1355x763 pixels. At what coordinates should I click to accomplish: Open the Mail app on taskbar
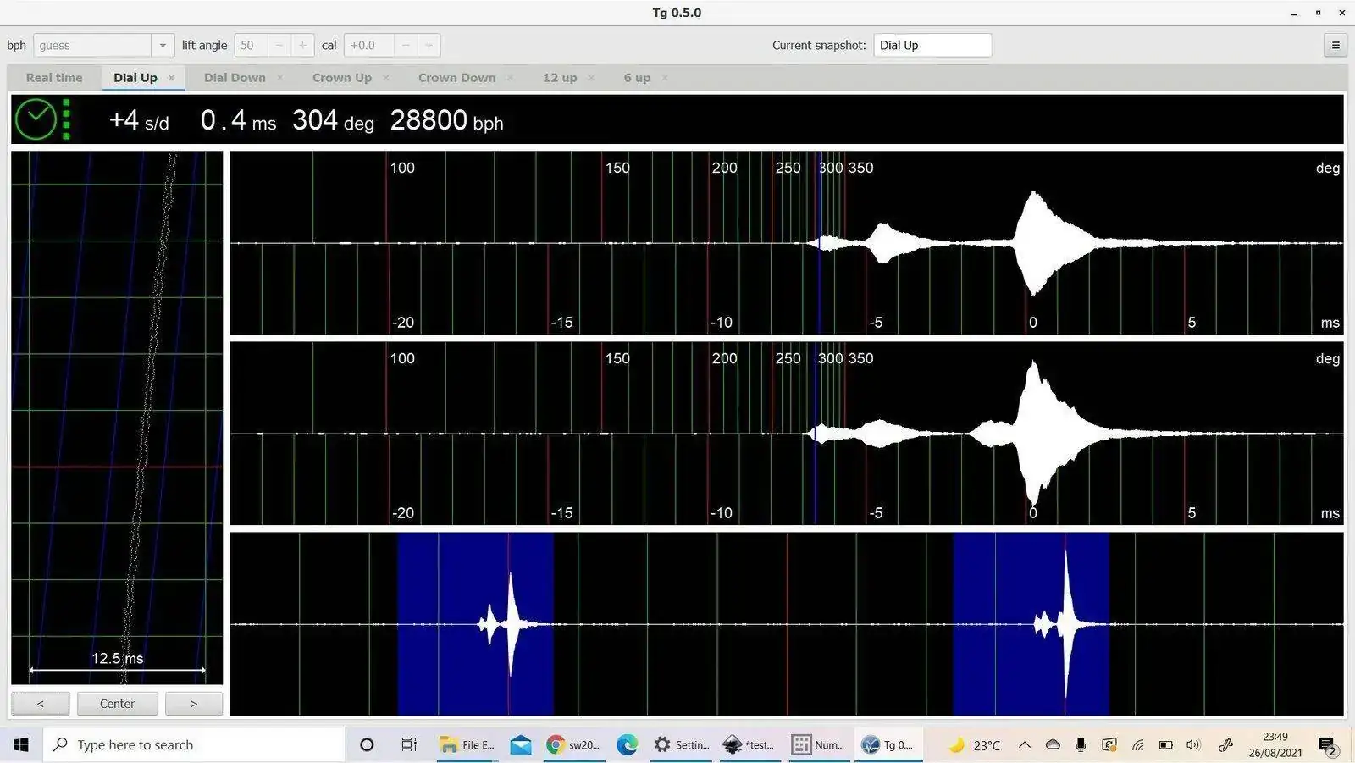[521, 744]
